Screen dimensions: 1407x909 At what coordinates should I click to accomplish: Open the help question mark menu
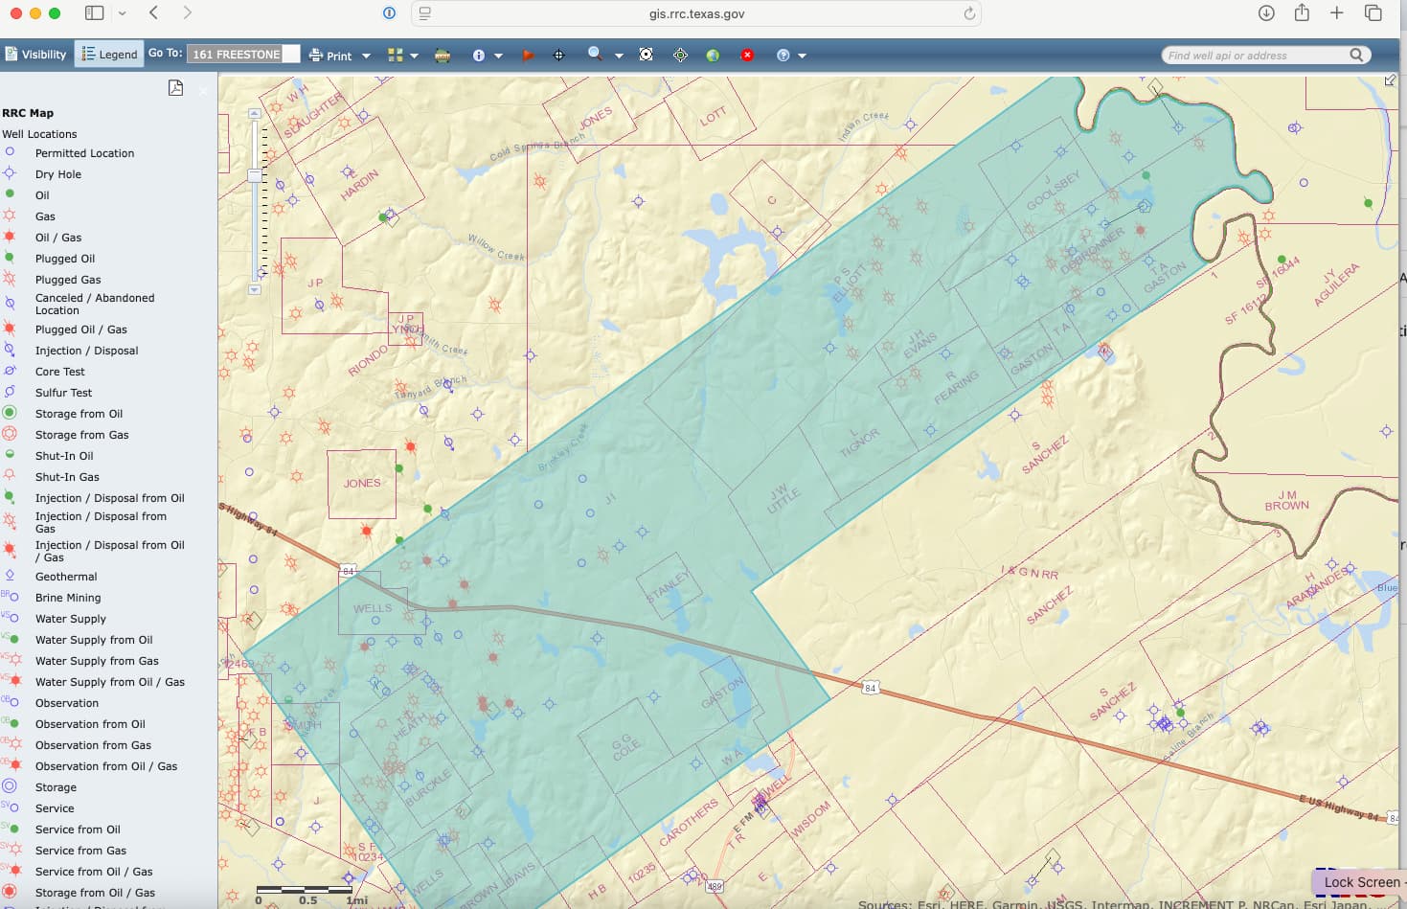783,56
